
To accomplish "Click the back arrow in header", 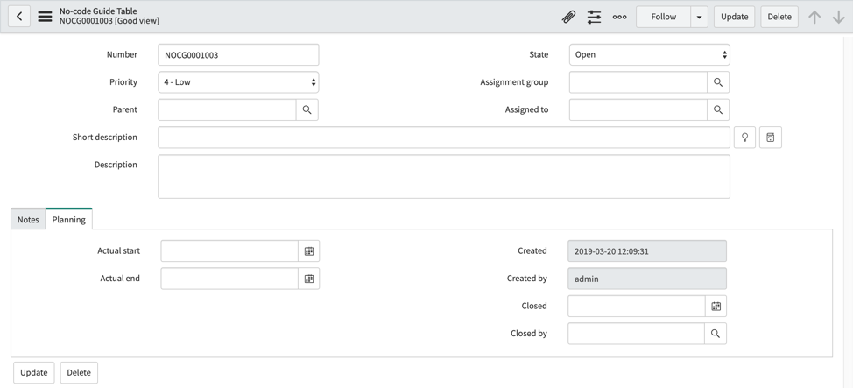I will [x=19, y=17].
